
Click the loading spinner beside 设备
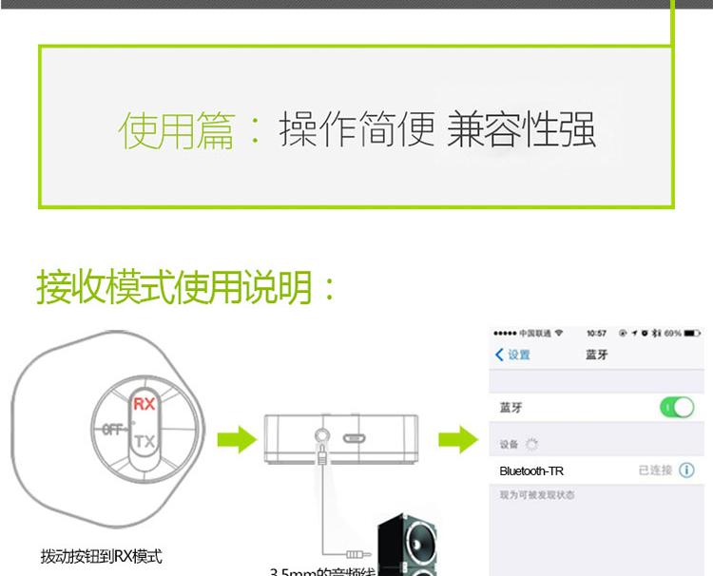point(531,444)
